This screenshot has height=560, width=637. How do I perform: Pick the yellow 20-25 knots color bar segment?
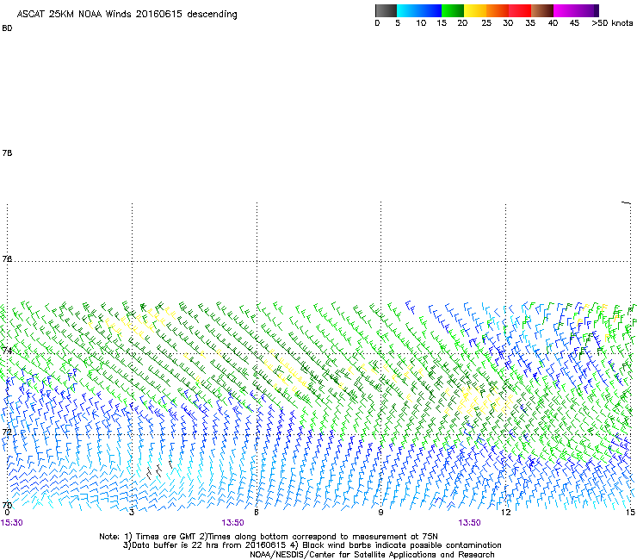point(475,10)
